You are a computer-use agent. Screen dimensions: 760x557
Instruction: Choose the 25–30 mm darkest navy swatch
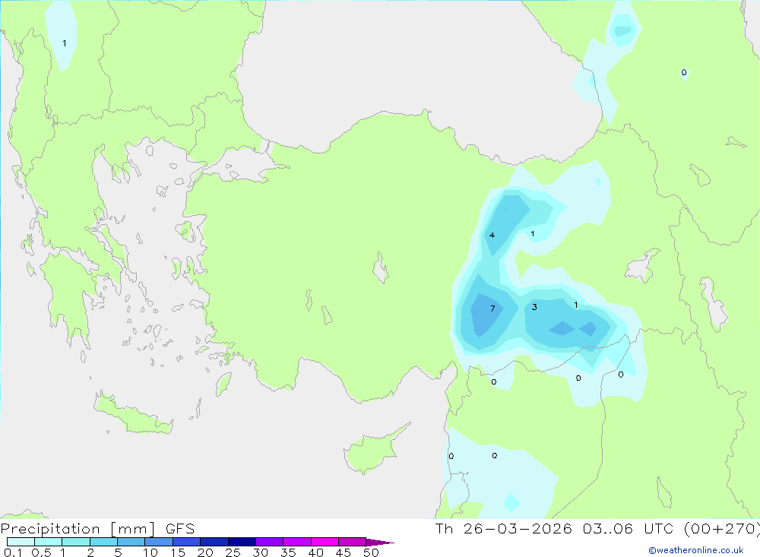point(242,542)
